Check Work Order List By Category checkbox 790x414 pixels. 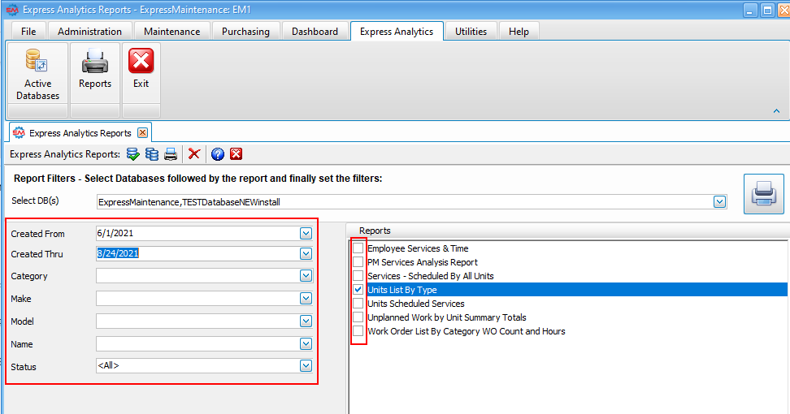coord(358,331)
